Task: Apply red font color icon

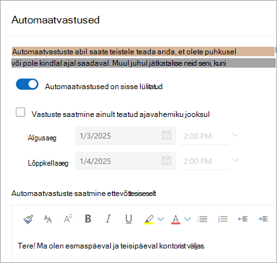Action: 176,219
